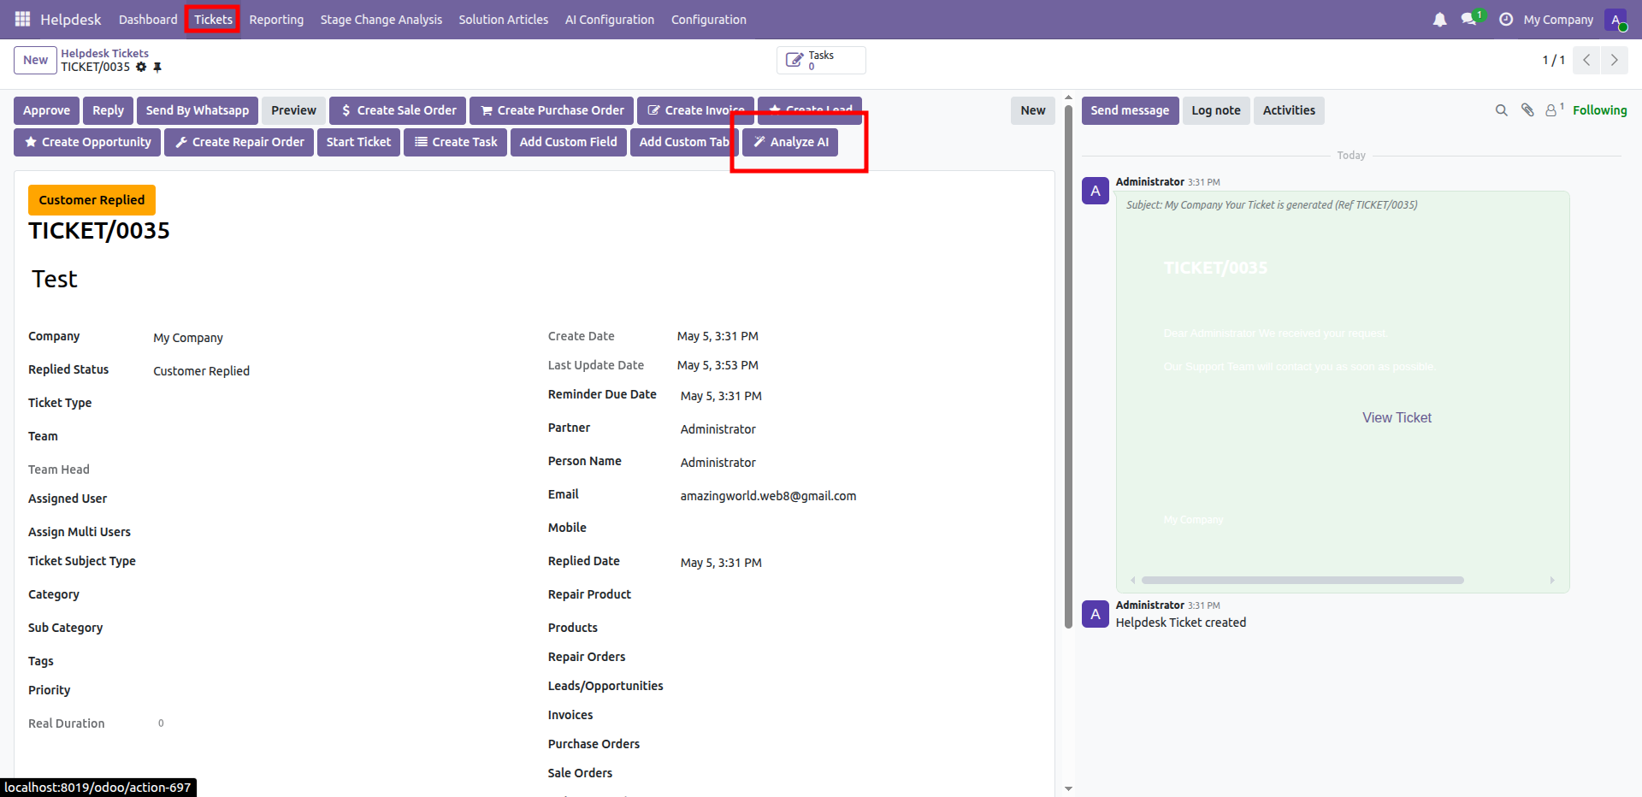
Task: Click the Reply button
Action: 108,110
